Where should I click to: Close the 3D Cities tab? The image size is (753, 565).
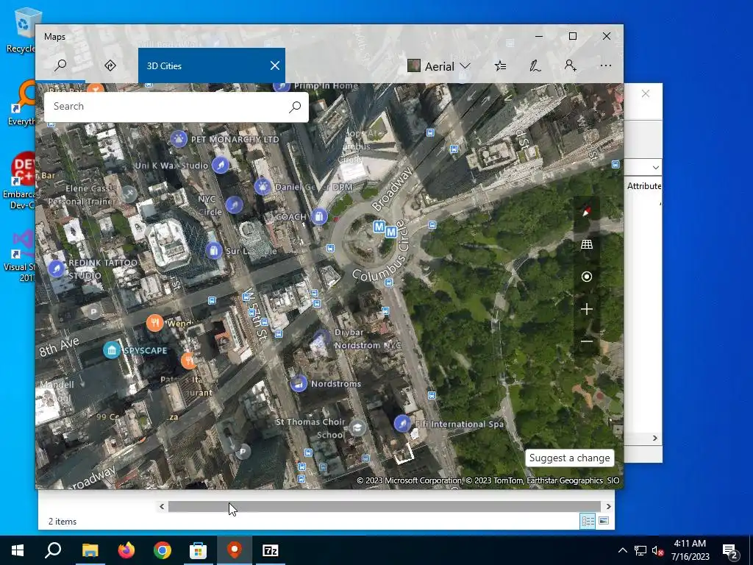275,65
